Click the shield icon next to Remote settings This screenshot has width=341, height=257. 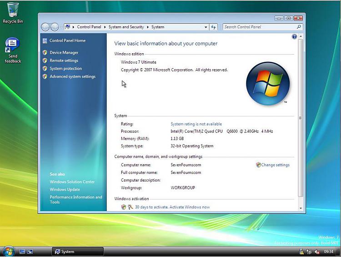pos(45,60)
